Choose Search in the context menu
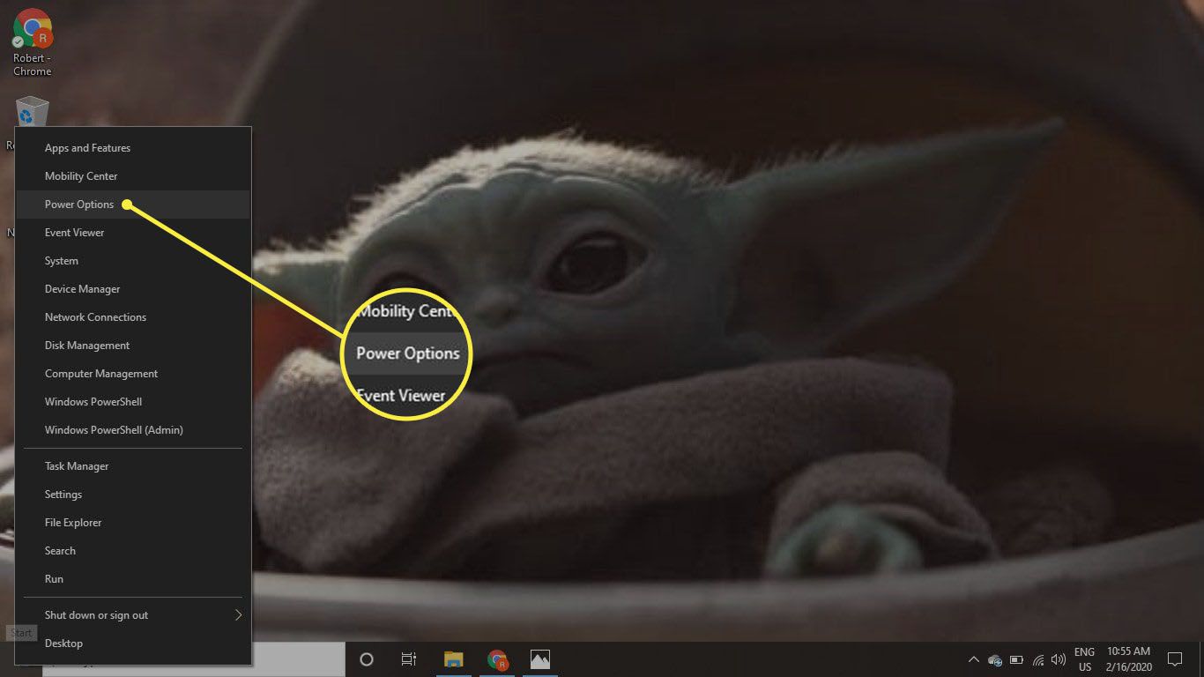Image resolution: width=1204 pixels, height=677 pixels. [x=133, y=551]
